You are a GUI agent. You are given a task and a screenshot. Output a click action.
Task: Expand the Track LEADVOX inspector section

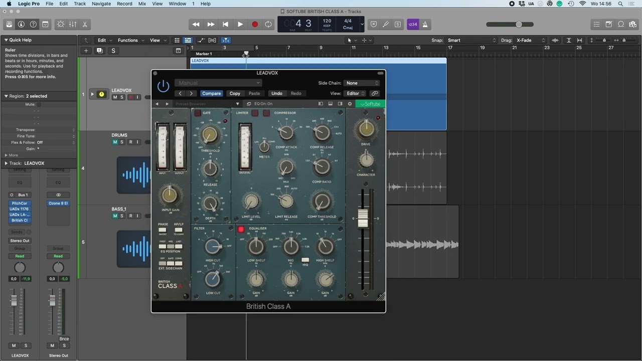[x=6, y=163]
